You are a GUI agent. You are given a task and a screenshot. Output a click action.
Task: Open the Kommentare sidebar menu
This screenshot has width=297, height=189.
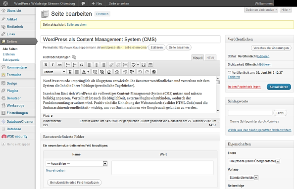coord(16,67)
